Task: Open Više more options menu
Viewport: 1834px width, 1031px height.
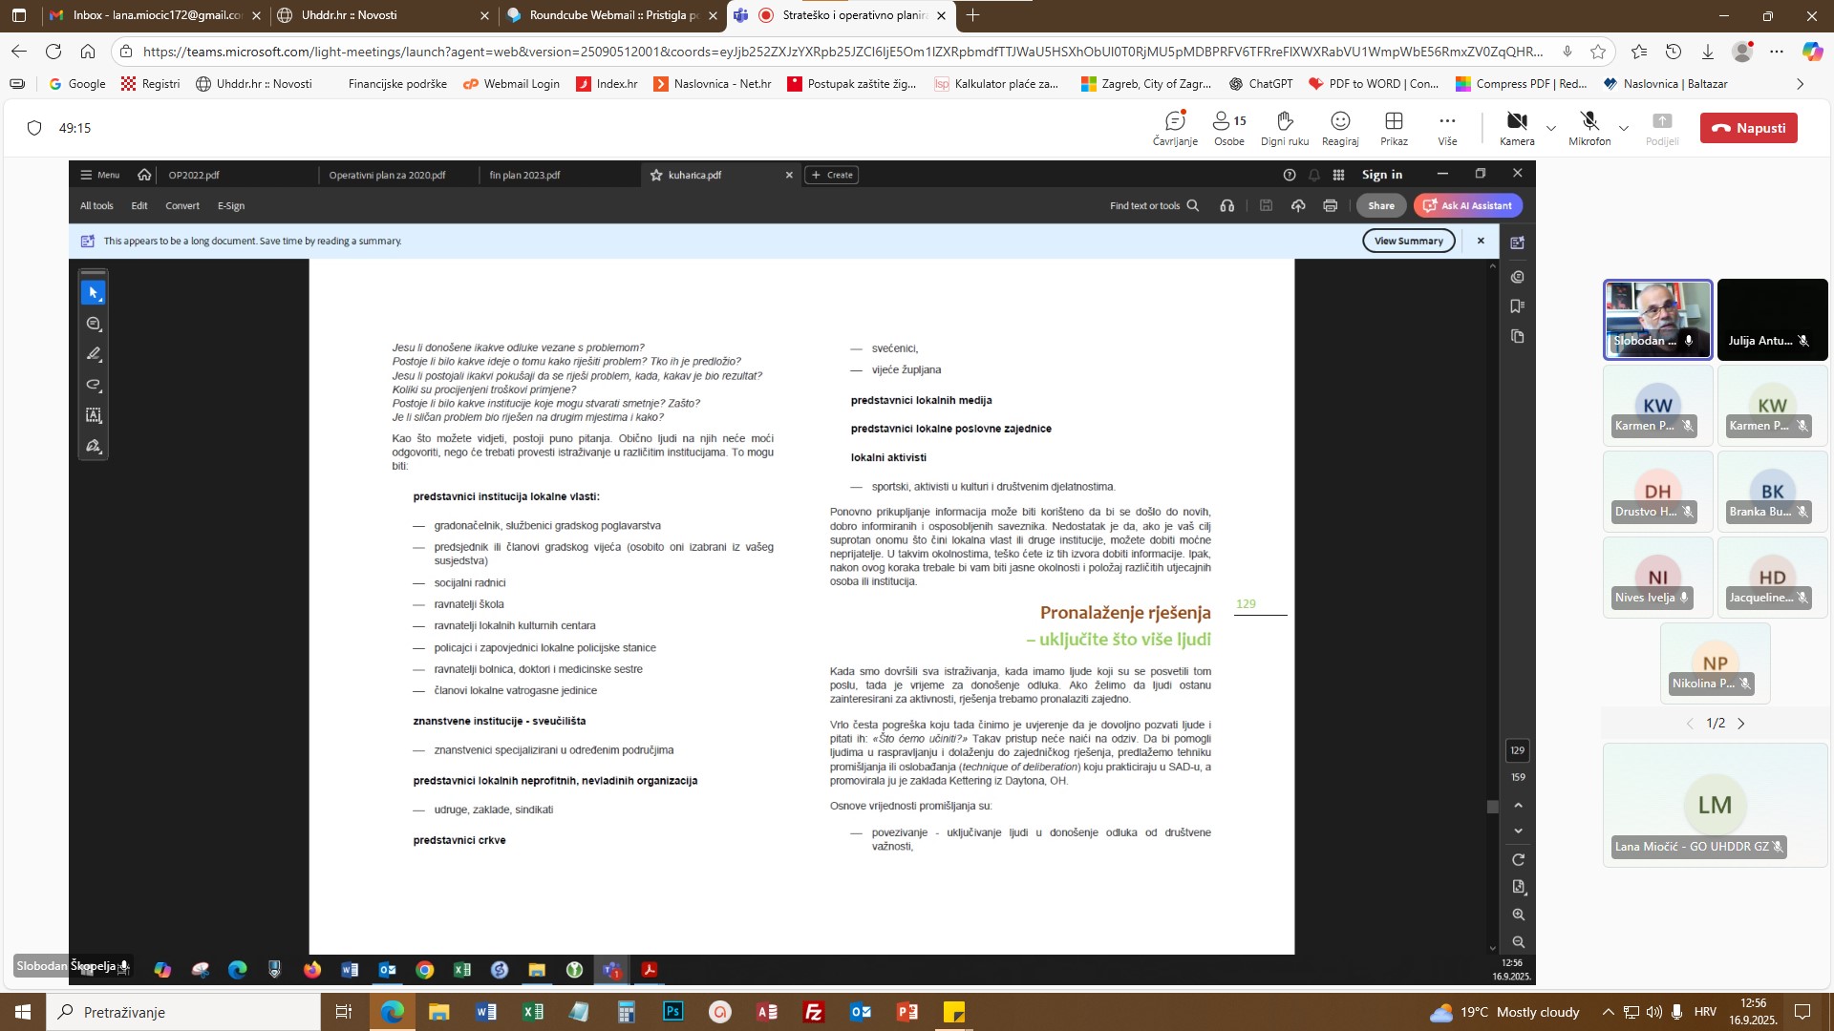Action: [x=1447, y=128]
